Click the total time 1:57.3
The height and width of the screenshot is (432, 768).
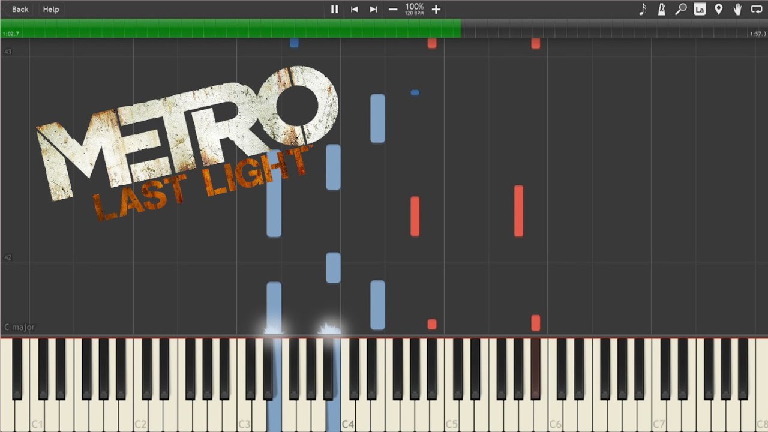tap(758, 34)
